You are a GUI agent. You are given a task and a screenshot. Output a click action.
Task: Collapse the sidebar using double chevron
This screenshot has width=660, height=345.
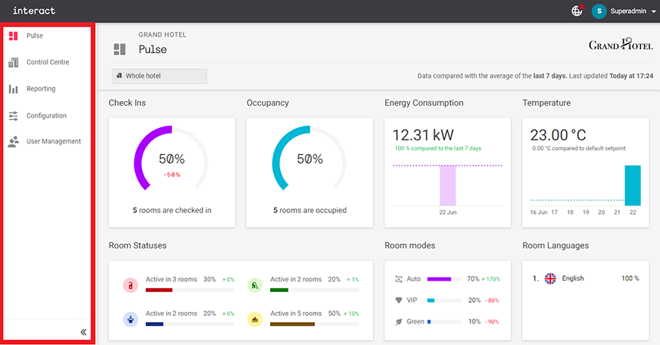[84, 332]
